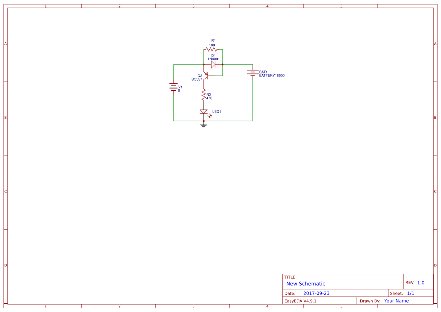Click the New Schematic title text
The image size is (441, 312).
[x=306, y=284]
